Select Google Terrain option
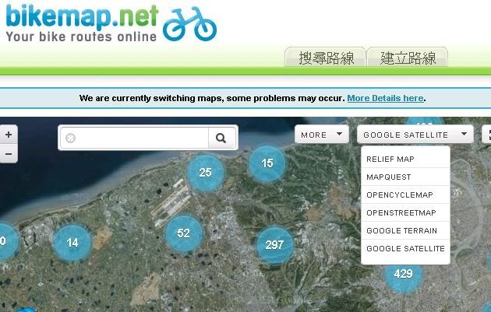491x312 pixels. (401, 230)
